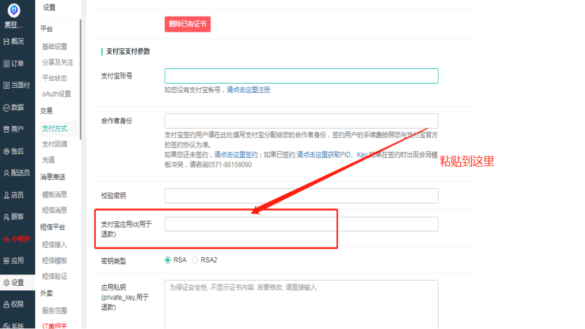Click the 平台 section heading
The height and width of the screenshot is (329, 585).
(x=47, y=29)
